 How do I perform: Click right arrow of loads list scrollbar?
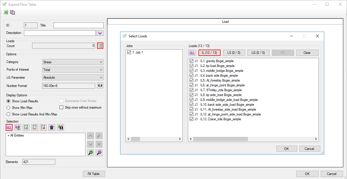point(316,139)
